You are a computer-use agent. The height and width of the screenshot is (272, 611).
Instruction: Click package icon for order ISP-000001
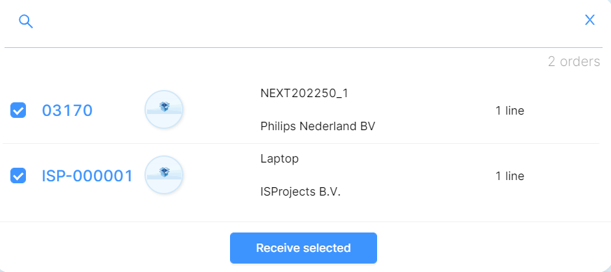(164, 175)
